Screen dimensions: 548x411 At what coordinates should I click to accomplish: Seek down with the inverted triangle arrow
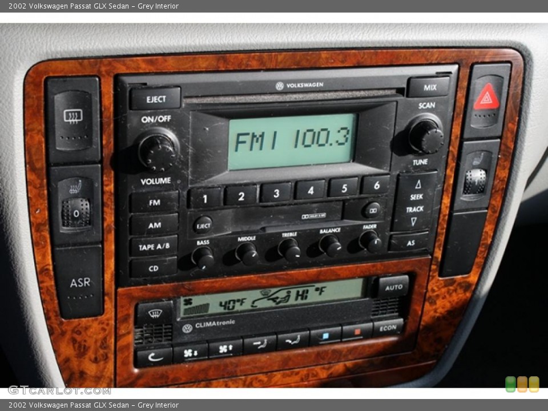[x=413, y=221]
